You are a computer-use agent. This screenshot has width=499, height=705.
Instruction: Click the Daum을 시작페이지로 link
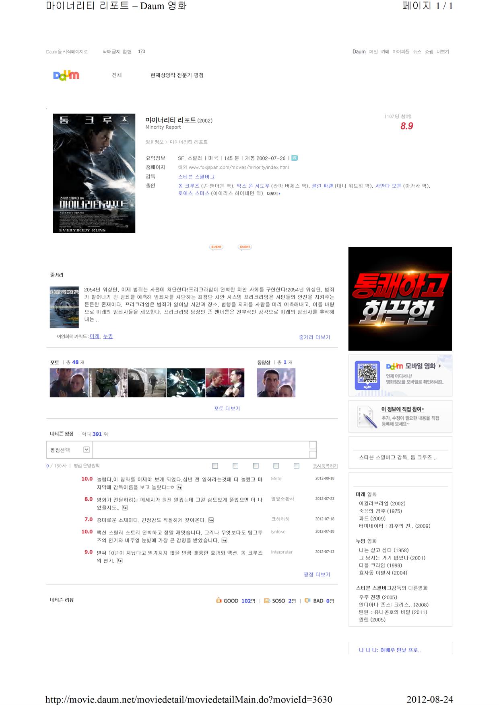point(67,52)
